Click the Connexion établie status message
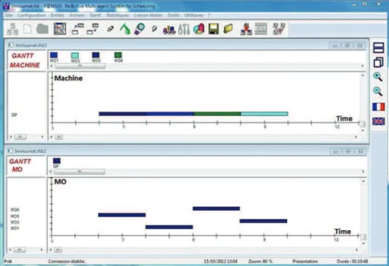389x266 pixels. pyautogui.click(x=67, y=261)
